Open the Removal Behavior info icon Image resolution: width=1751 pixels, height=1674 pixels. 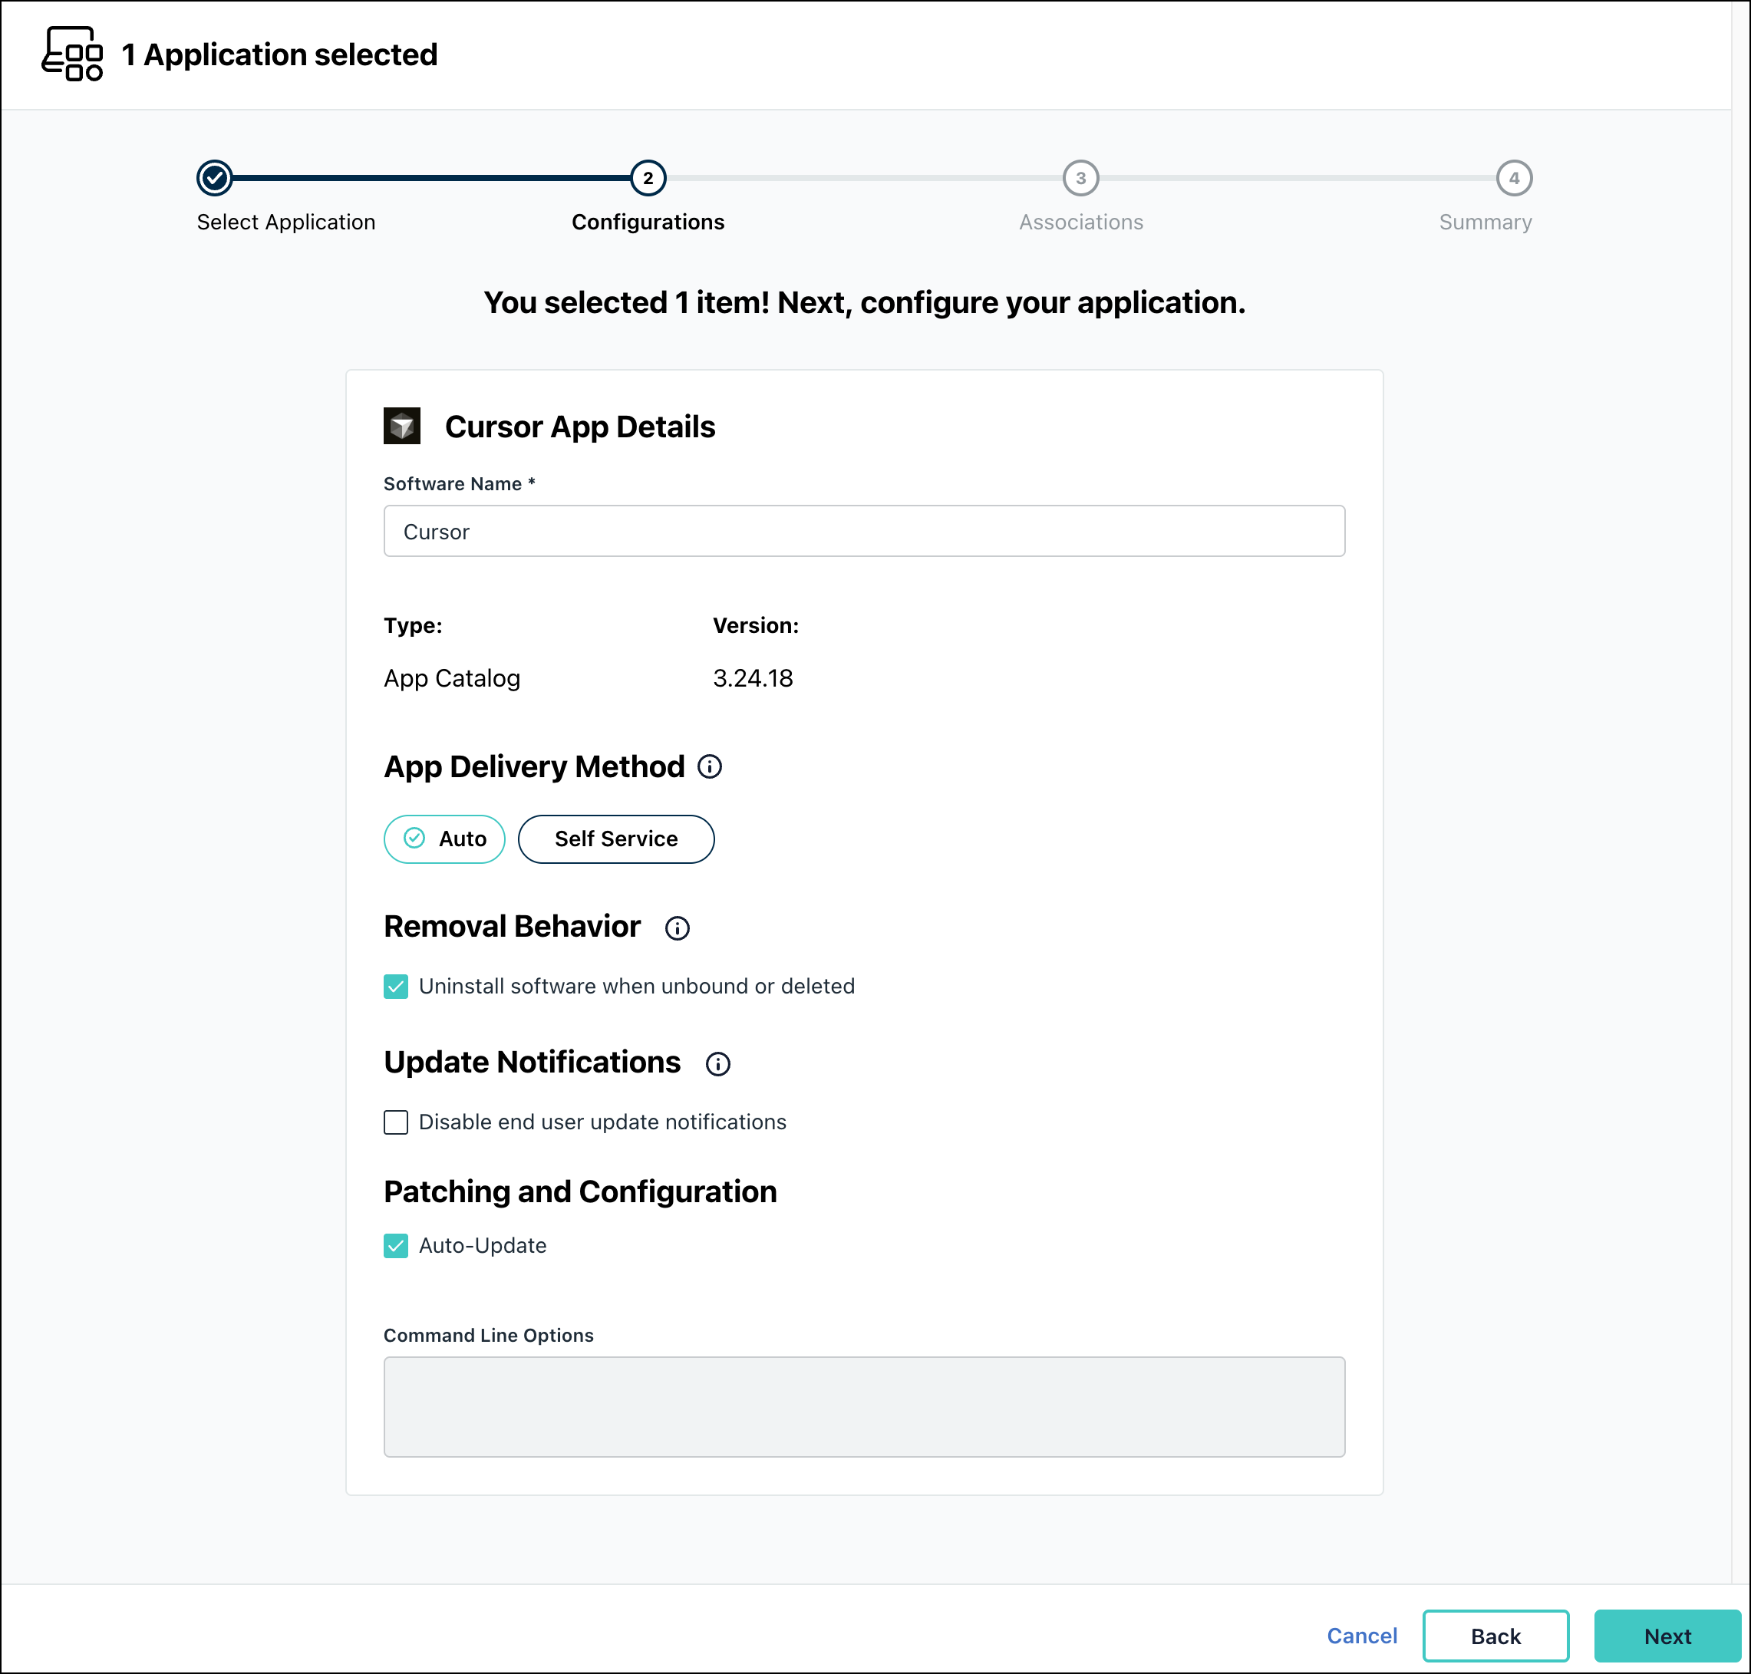[x=678, y=928]
